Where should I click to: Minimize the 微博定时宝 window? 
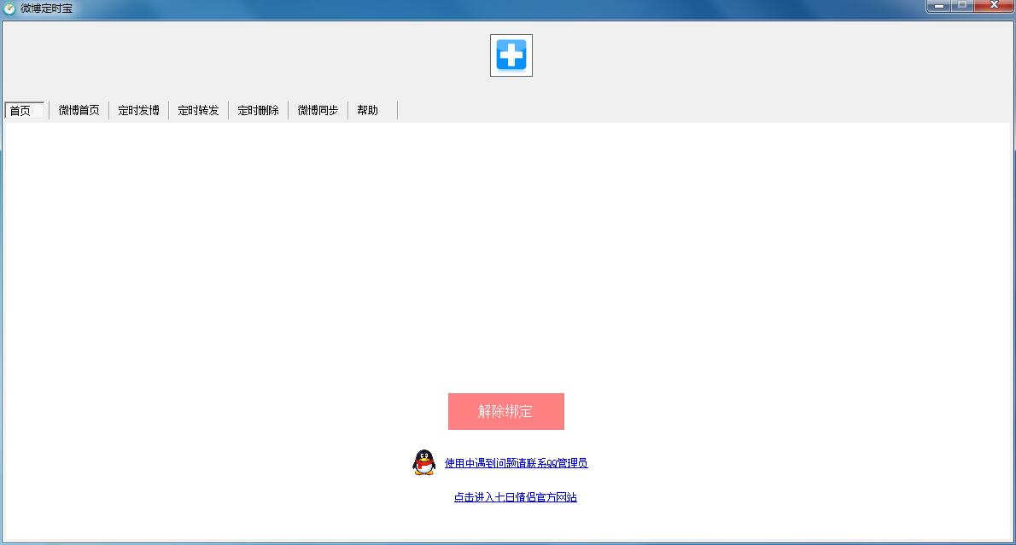pyautogui.click(x=939, y=7)
